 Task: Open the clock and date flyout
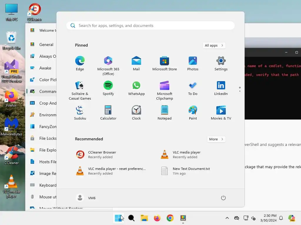[x=268, y=218]
